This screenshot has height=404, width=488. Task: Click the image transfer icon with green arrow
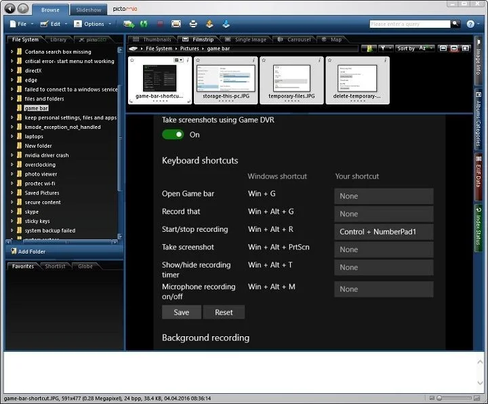coord(129,24)
